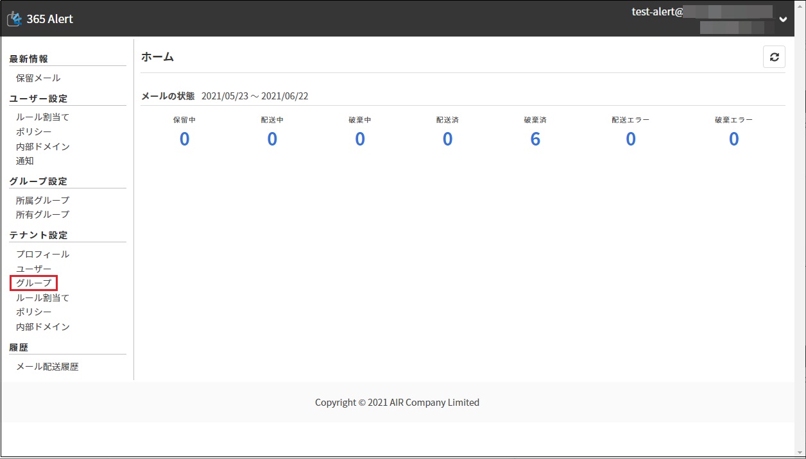Open the プロフィール tenant setting

pyautogui.click(x=42, y=254)
